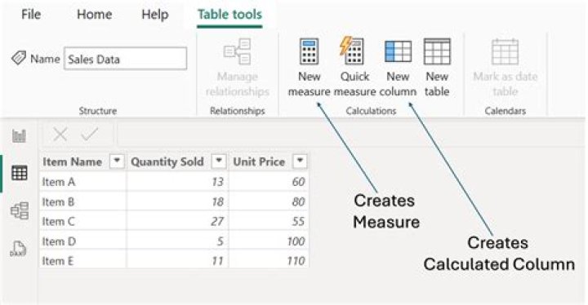588x305 pixels.
Task: Select the Item Name column header
Action: (x=73, y=161)
